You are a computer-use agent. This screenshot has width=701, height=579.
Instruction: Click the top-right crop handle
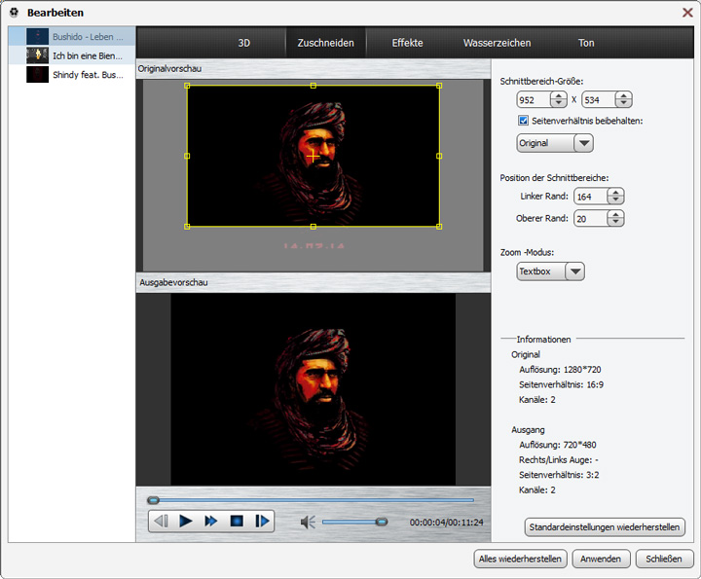coord(439,86)
